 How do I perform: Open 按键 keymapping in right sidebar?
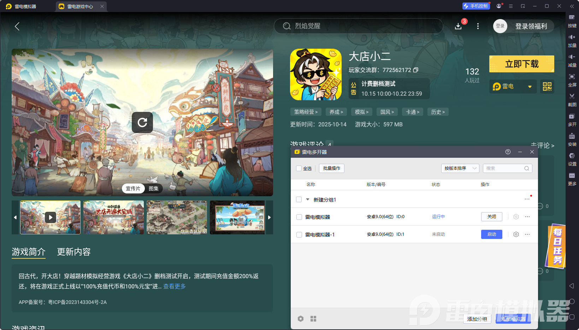click(572, 21)
